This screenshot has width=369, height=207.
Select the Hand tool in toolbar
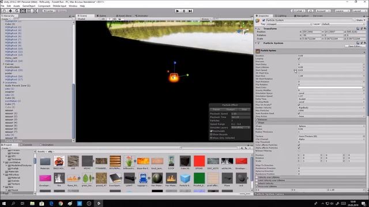4,11
